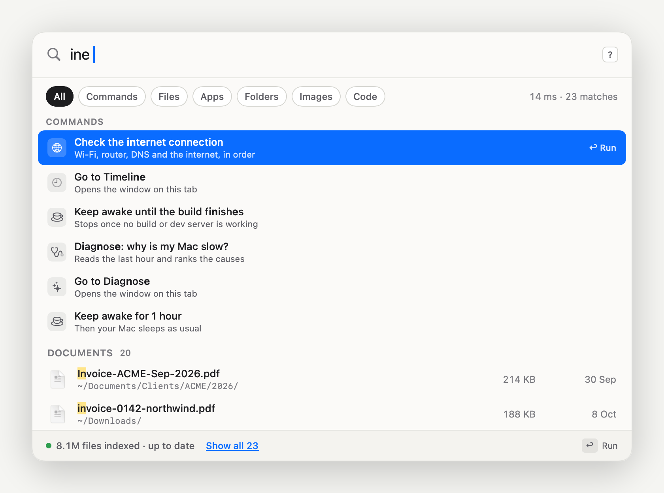Screen dimensions: 664x493
Task: Click the sparkle icon beside Go to Diagnose
Action: tap(57, 287)
